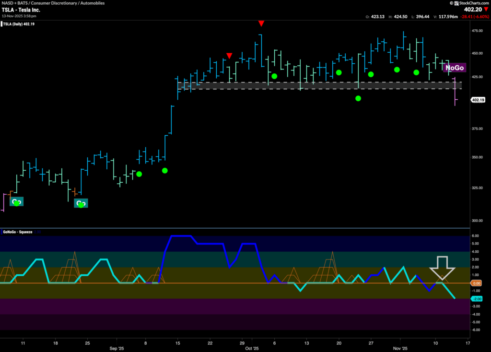Click the Nov '25 date axis label
The image size is (491, 352).
pyautogui.click(x=400, y=349)
